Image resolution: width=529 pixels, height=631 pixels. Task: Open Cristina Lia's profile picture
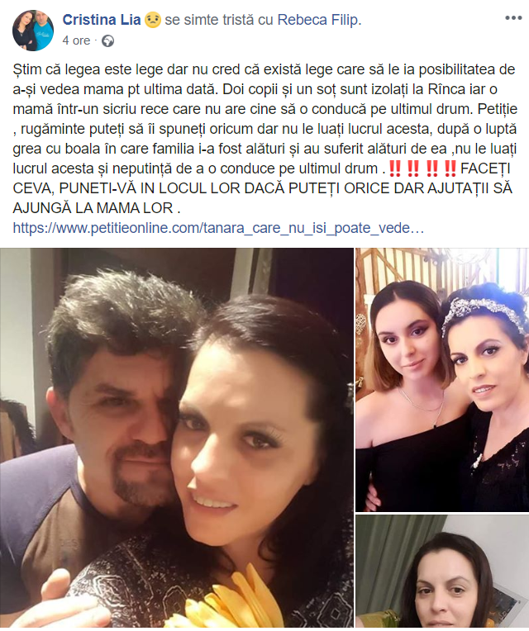(33, 31)
